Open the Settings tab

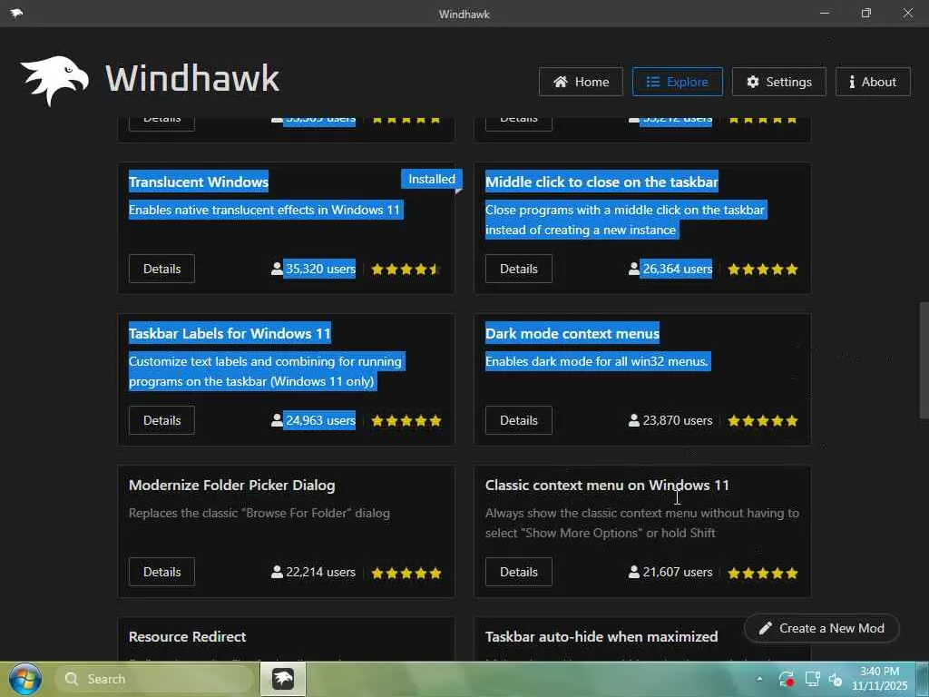coord(778,82)
